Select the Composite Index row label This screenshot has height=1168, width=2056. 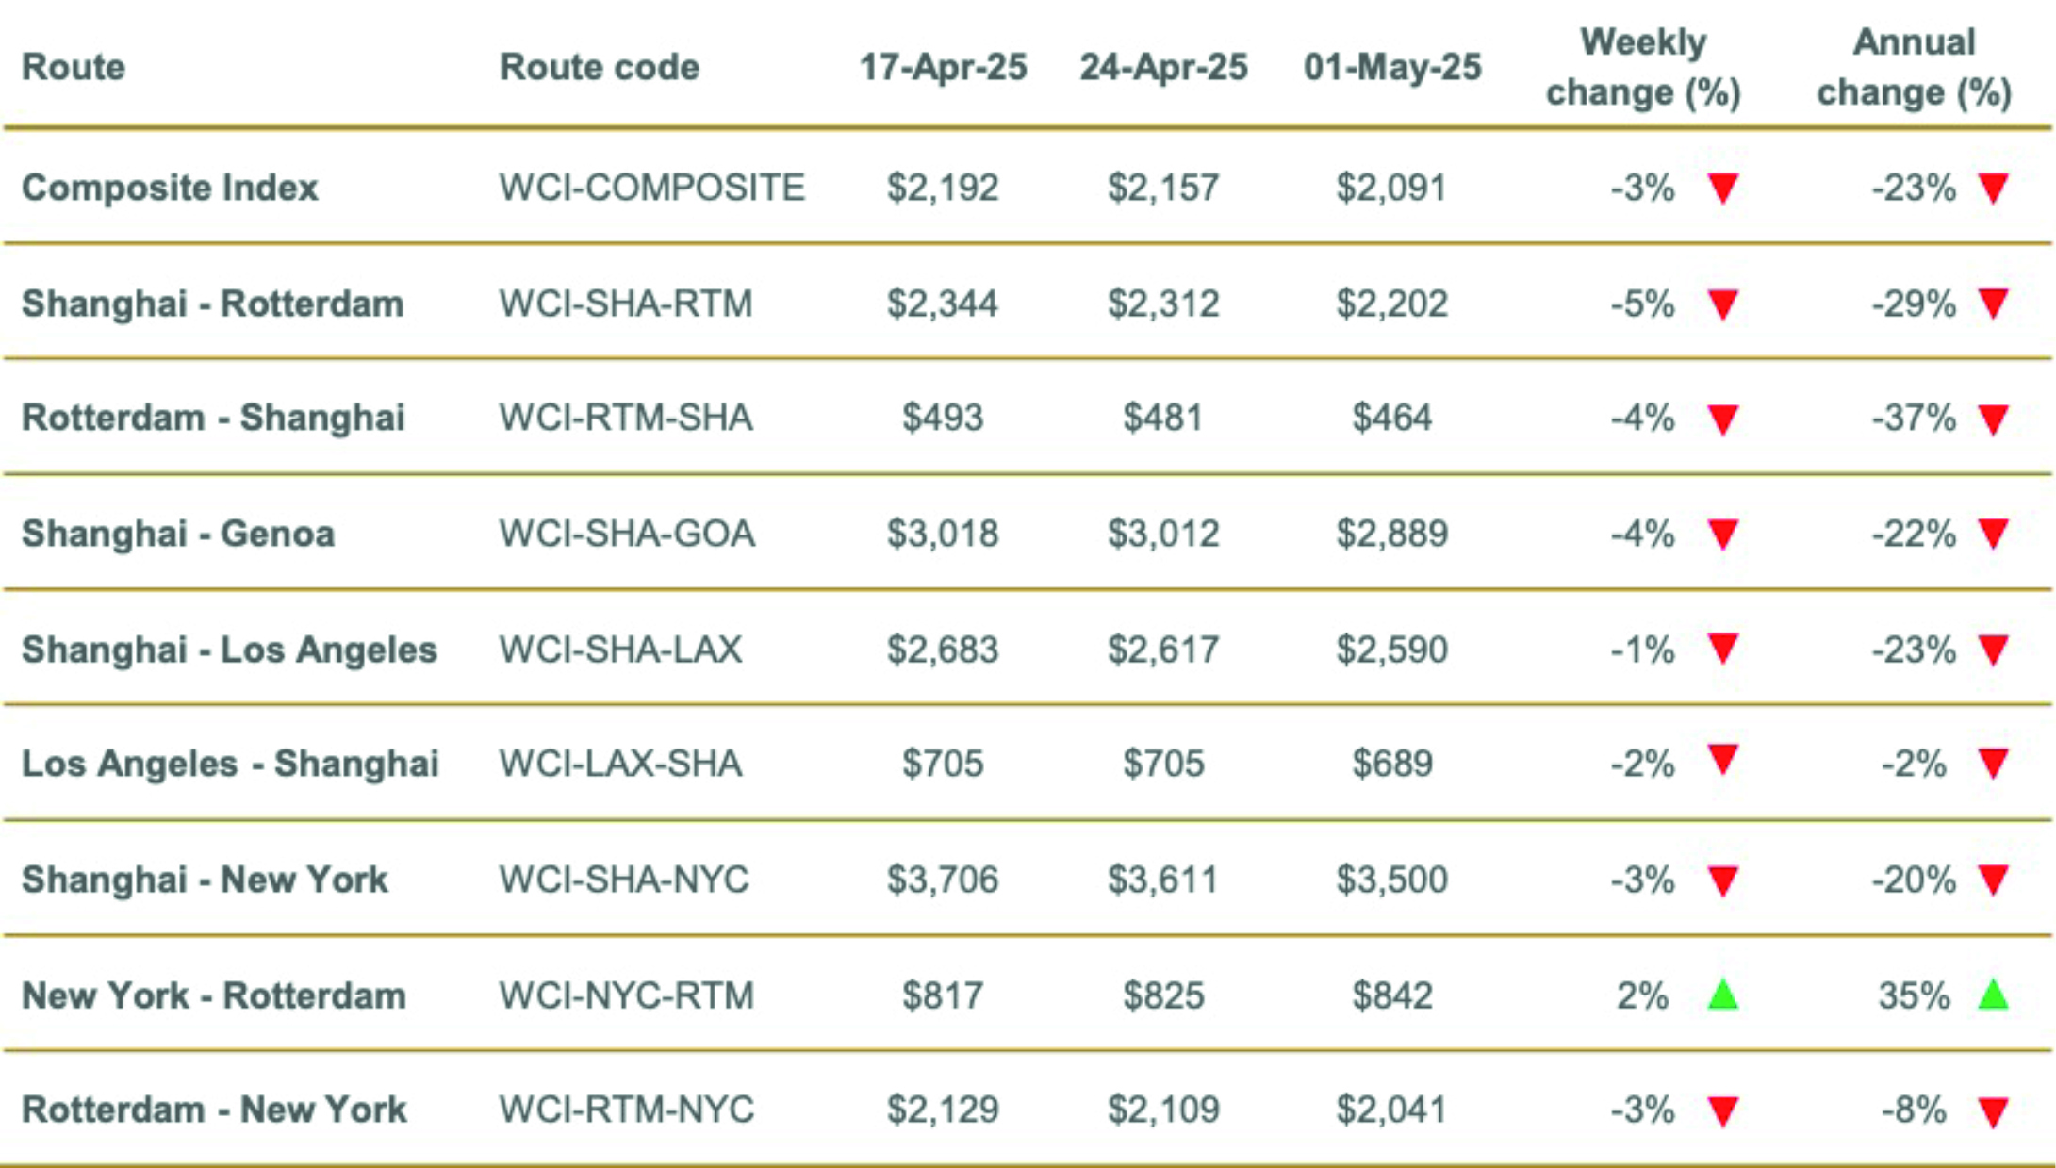point(170,188)
